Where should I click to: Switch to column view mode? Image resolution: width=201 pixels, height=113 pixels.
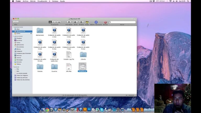56,22
